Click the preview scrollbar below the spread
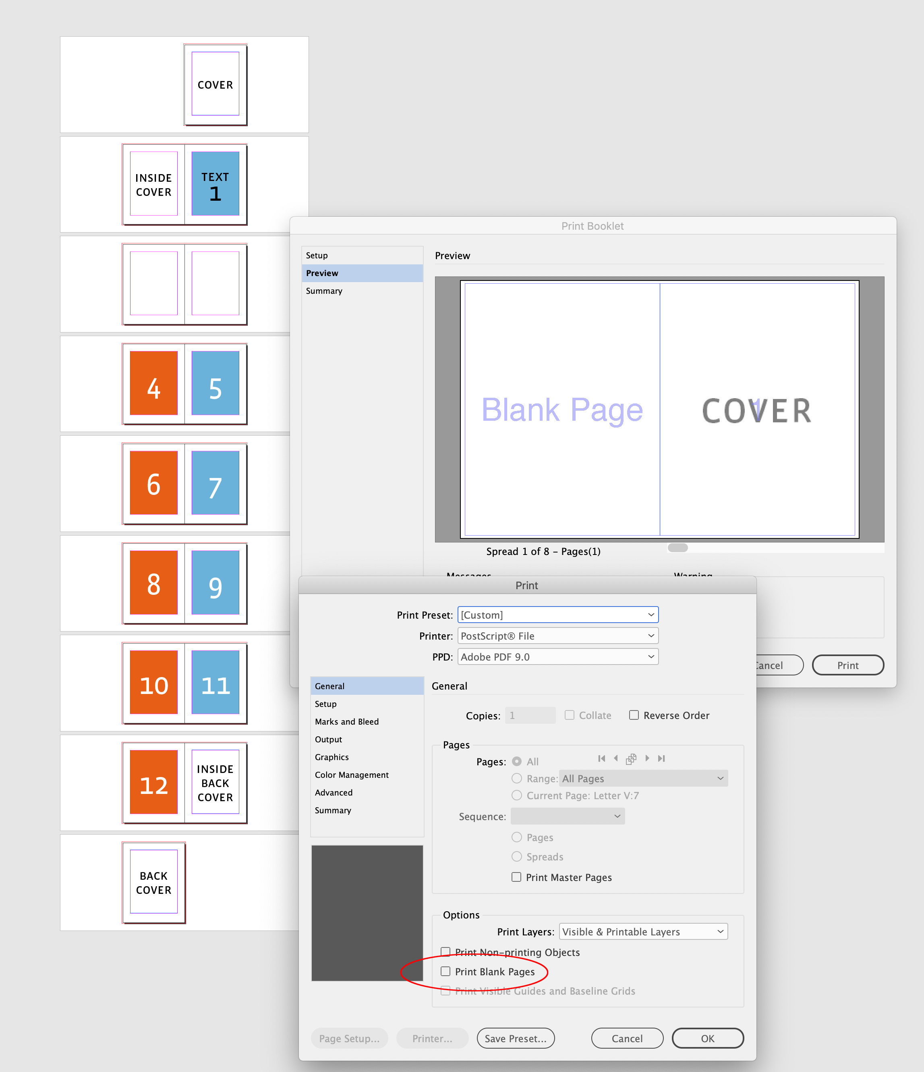 [x=677, y=547]
